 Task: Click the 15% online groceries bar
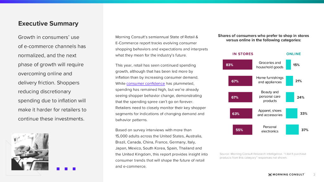[288, 65]
